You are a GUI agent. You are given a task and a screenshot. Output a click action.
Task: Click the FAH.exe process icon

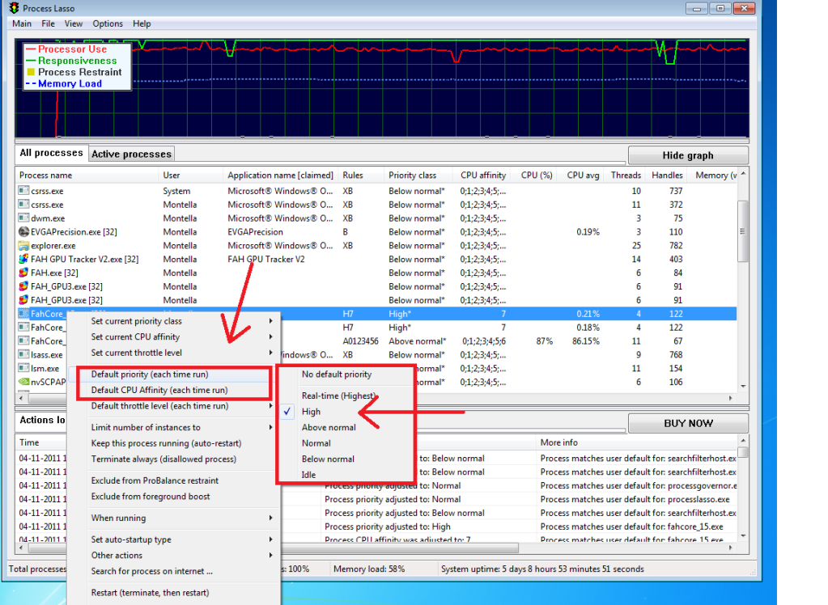pos(23,273)
